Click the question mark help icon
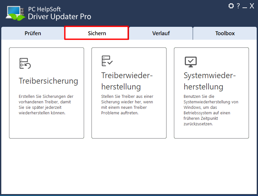The height and width of the screenshot is (196, 258). [x=238, y=6]
